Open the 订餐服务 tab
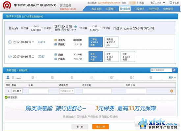Image resolution: width=181 pixels, height=131 pixels. pyautogui.click(x=139, y=9)
